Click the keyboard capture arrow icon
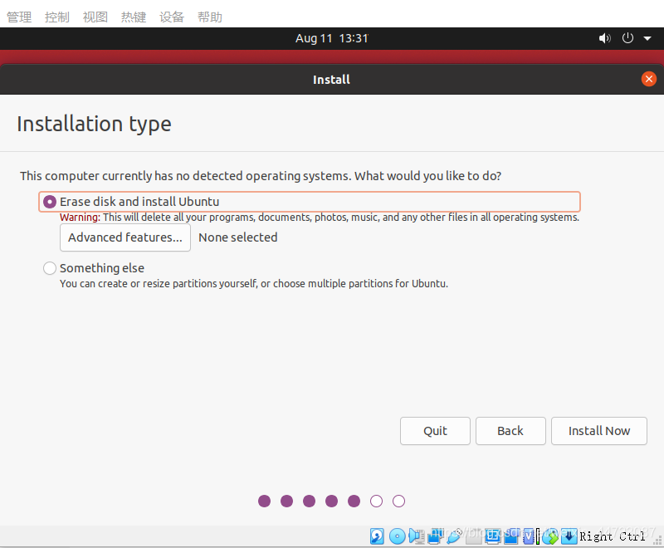The image size is (664, 548). point(569,536)
